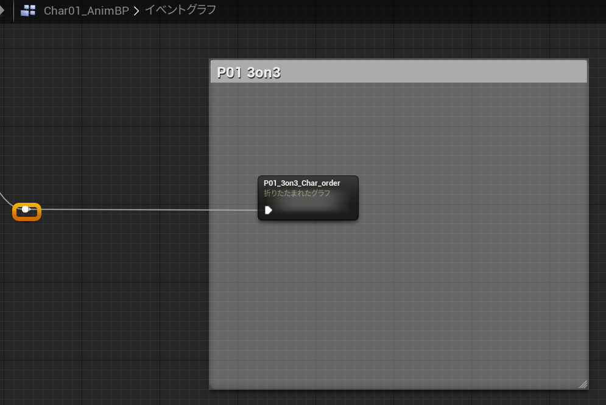The width and height of the screenshot is (606, 405).
Task: Select the P01 3on3 comment box title
Action: (x=249, y=72)
